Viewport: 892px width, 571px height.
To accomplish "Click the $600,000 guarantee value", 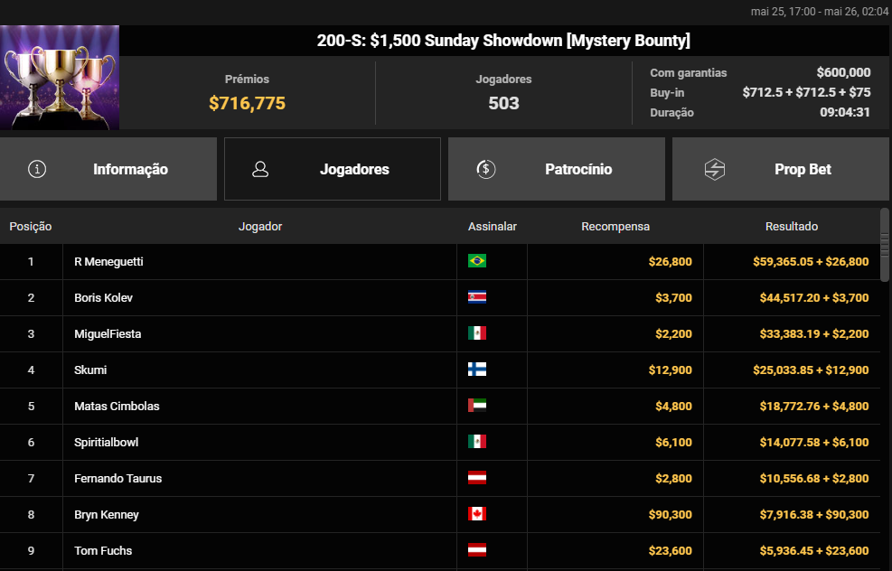I will (x=843, y=72).
